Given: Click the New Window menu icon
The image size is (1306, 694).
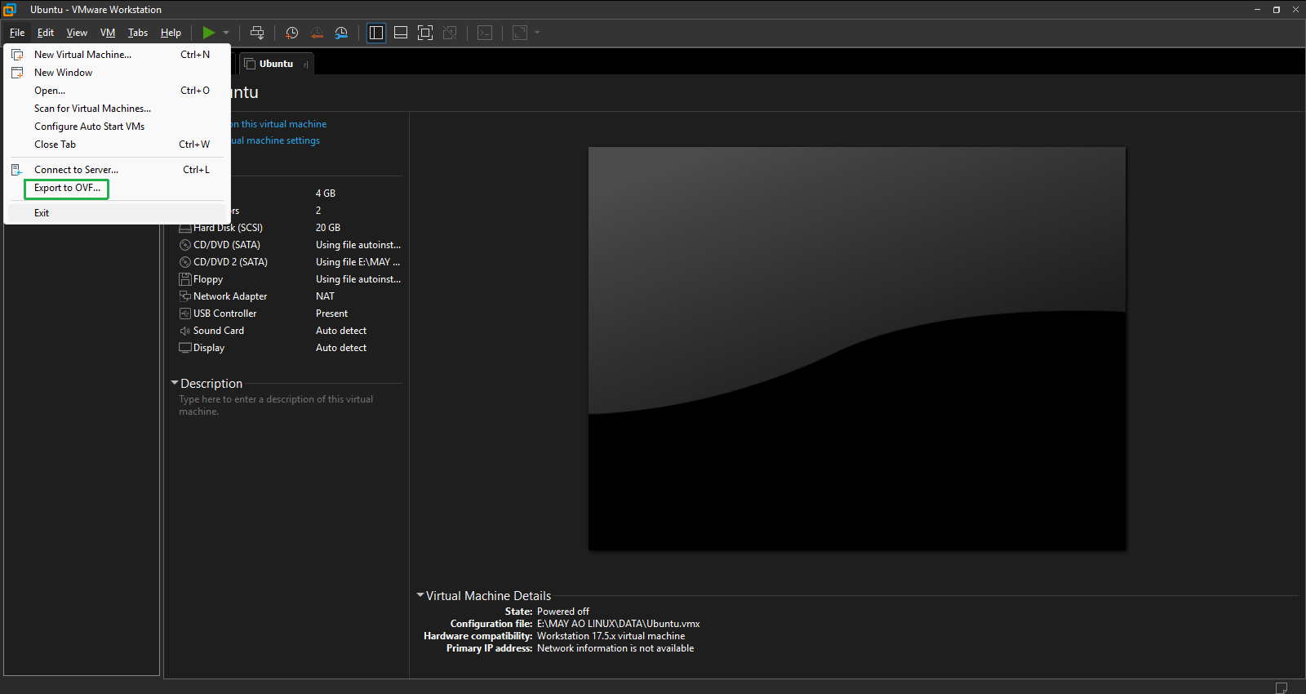Looking at the screenshot, I should pyautogui.click(x=17, y=73).
